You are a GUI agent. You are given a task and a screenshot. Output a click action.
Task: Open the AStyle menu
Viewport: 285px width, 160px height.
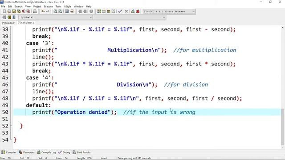click(x=67, y=7)
